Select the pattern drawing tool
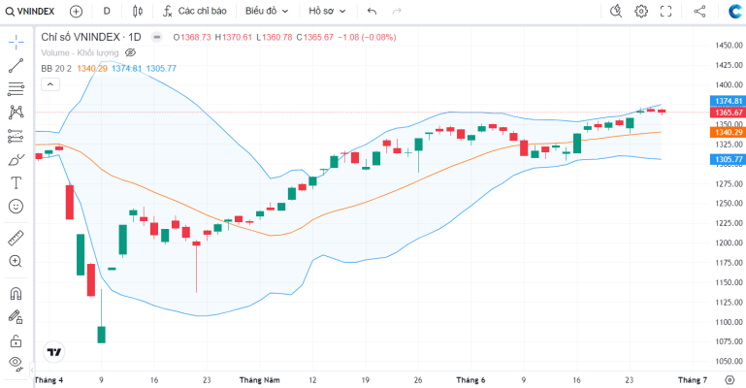Screen dimensions: 746x388 [x=16, y=113]
